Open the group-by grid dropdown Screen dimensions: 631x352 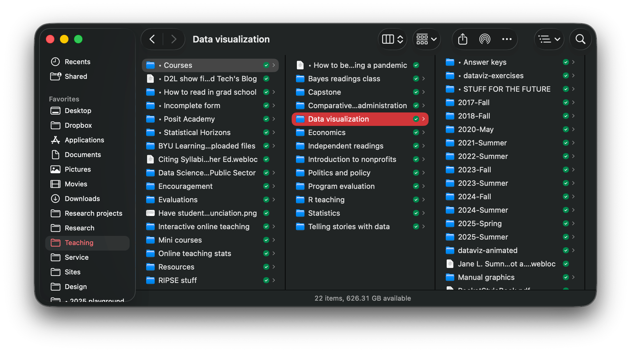(x=426, y=39)
